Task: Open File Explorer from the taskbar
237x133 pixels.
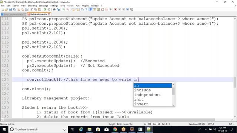Action: (90, 129)
